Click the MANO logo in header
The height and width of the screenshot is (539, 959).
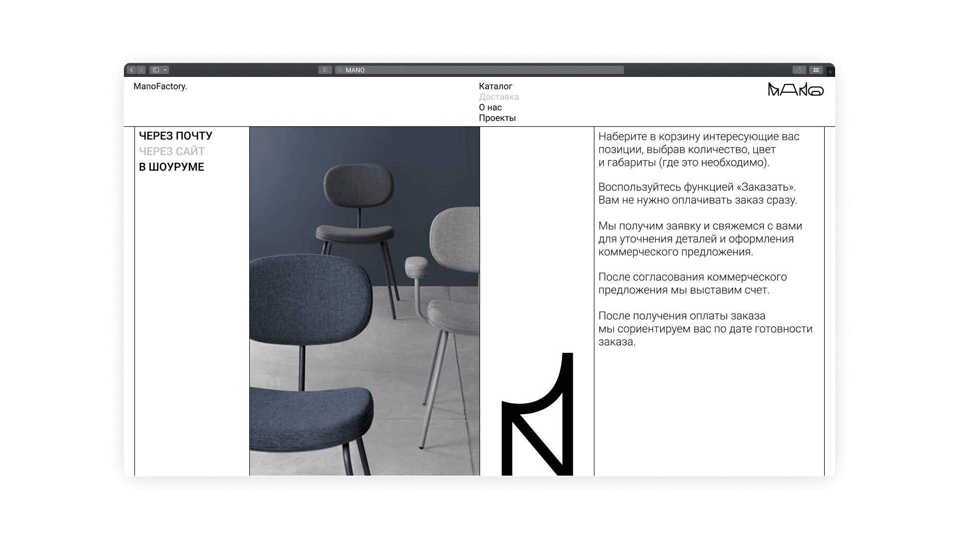coord(796,89)
